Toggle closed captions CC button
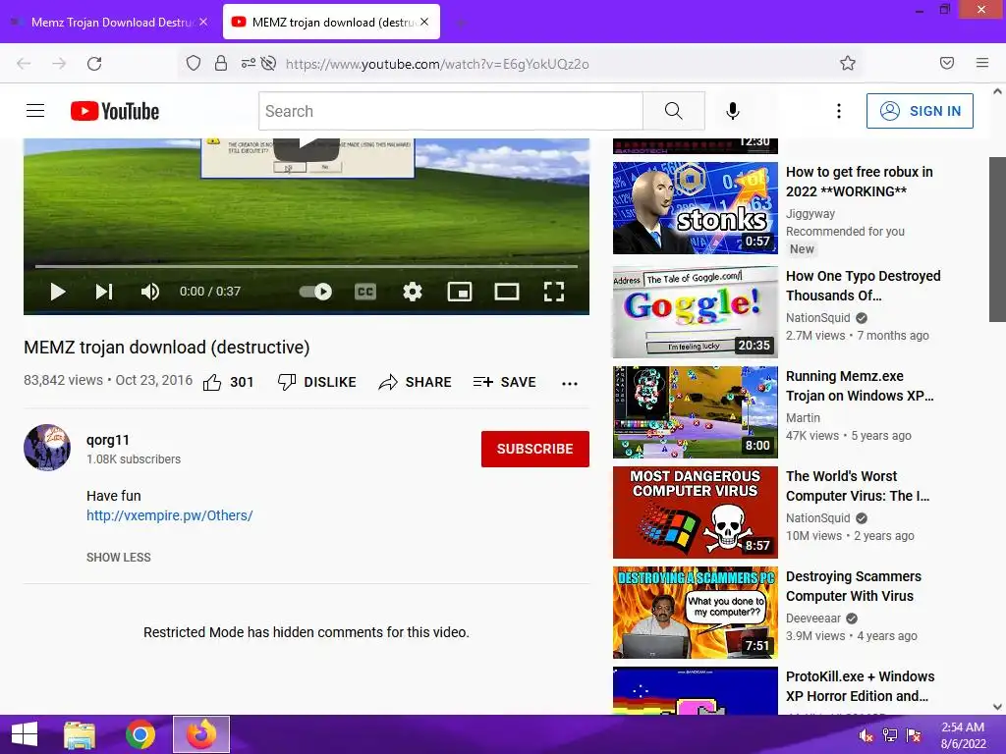This screenshot has height=754, width=1006. click(365, 292)
